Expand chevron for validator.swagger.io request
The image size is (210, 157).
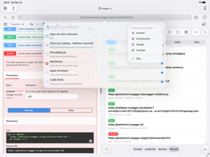click(x=202, y=109)
